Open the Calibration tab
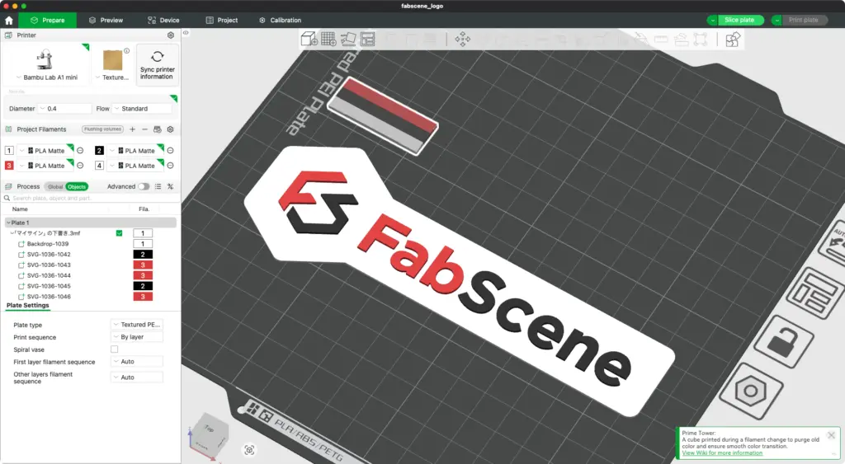845x464 pixels. coord(281,21)
